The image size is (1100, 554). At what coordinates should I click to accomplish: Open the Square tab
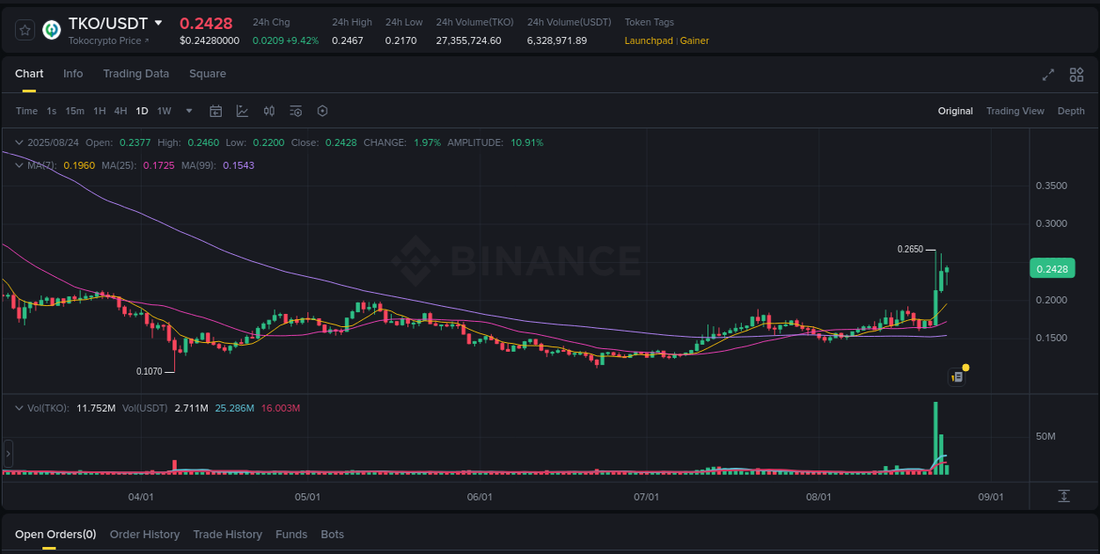coord(207,74)
